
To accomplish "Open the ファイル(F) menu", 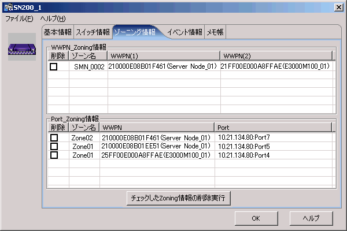I will (19, 19).
